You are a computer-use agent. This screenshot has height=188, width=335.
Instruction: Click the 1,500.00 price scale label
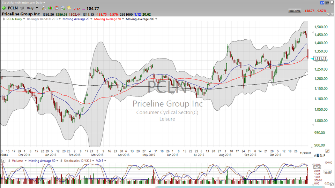tap(321, 27)
